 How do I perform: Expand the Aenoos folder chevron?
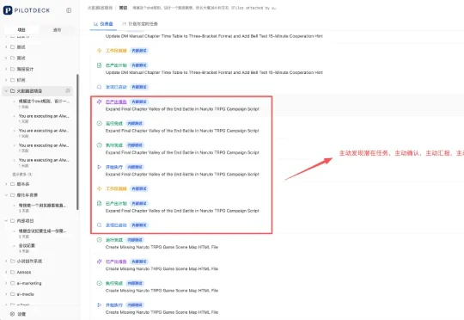pyautogui.click(x=6, y=272)
